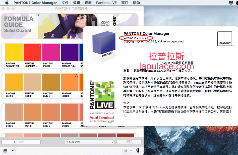The width and height of the screenshot is (238, 155).
Task: Open the Apple menu
Action: tap(7, 3)
